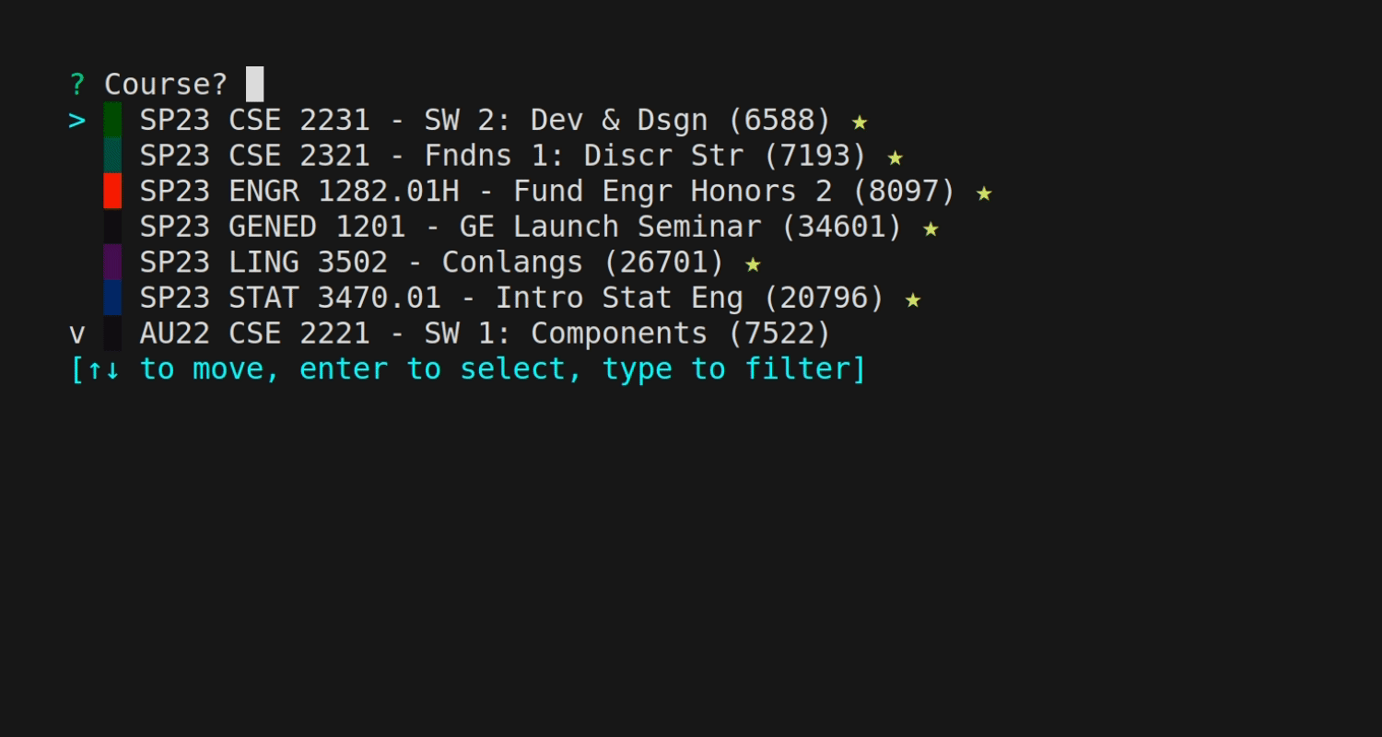This screenshot has width=1382, height=737.
Task: Click the keyboard hint line at bottom
Action: [x=467, y=368]
